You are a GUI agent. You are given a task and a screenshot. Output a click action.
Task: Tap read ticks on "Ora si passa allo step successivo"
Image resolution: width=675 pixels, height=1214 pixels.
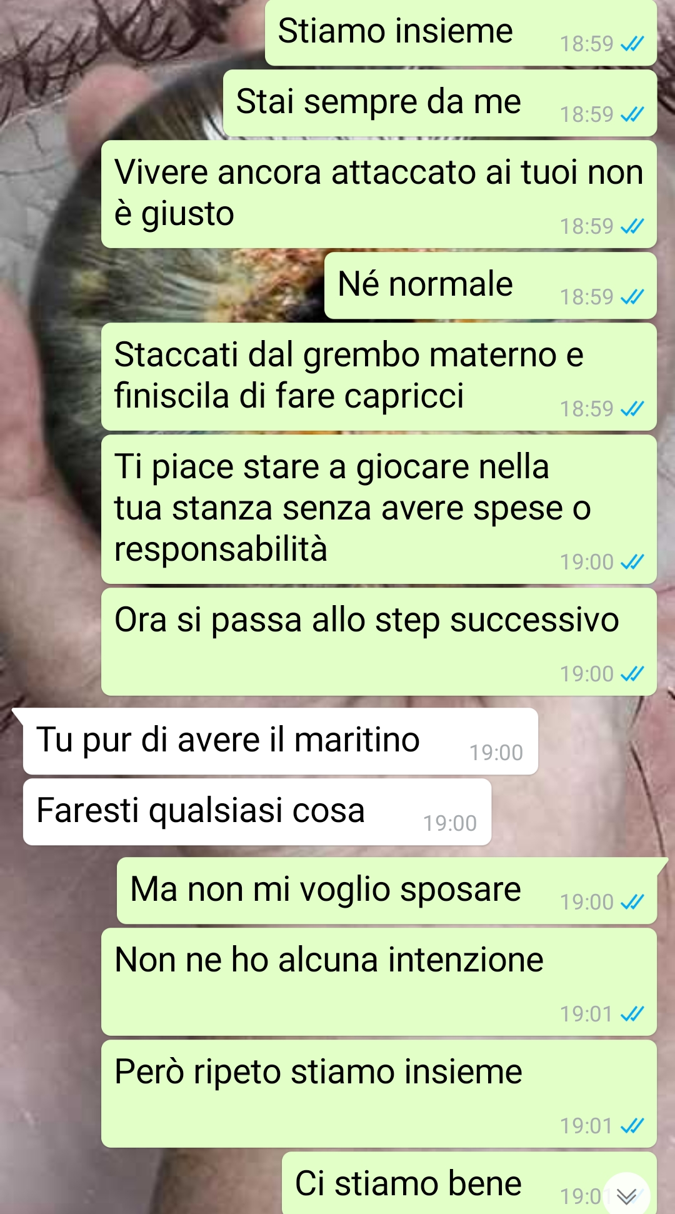point(632,674)
